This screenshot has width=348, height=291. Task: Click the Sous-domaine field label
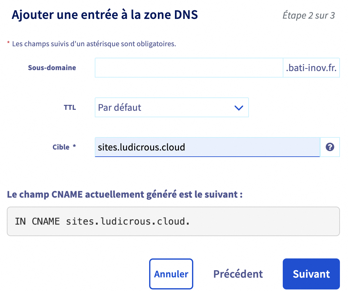tap(52, 68)
